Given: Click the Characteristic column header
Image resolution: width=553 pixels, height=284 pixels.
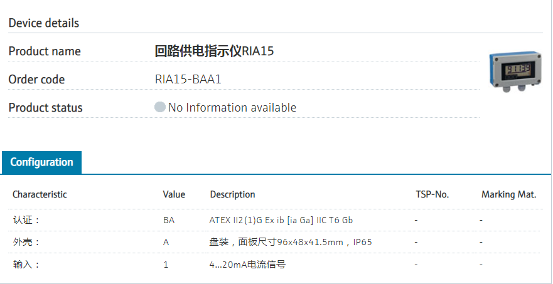Looking at the screenshot, I should point(40,194).
